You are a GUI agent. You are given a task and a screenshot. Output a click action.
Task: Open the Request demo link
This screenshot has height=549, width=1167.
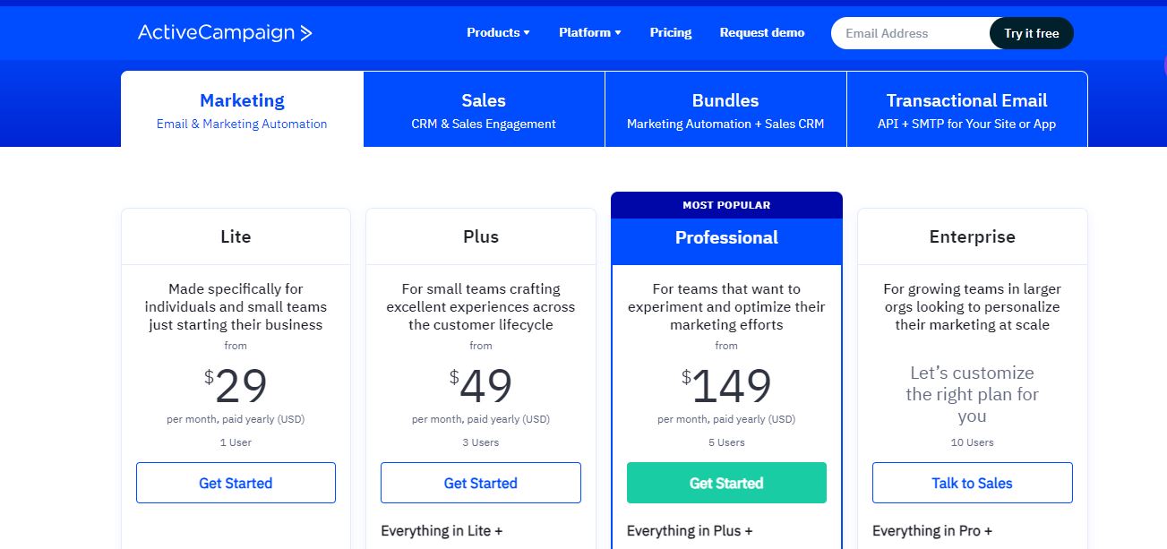(762, 32)
